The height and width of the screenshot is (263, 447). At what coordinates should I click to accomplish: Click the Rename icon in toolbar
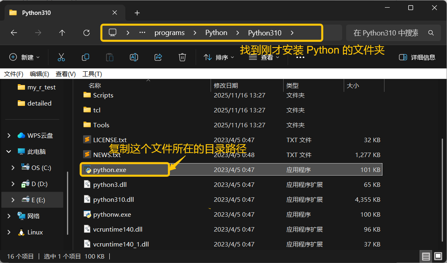pyautogui.click(x=134, y=57)
